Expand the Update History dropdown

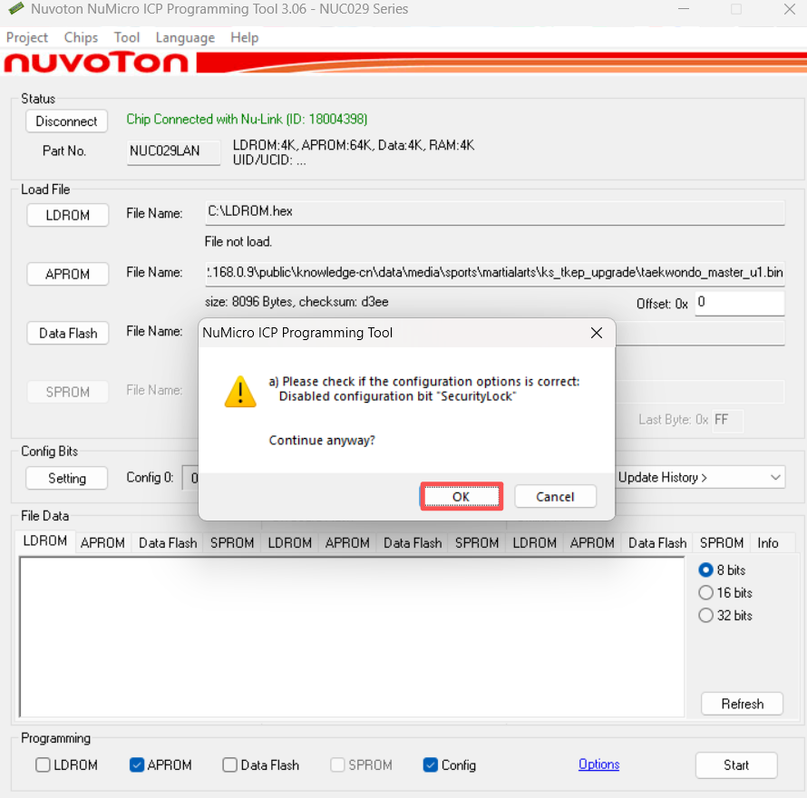point(698,477)
